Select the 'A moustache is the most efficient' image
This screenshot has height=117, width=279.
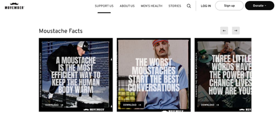point(76,75)
